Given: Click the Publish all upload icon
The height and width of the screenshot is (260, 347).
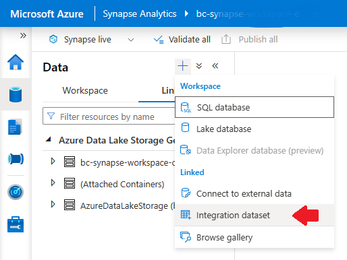Looking at the screenshot, I should click(x=226, y=39).
